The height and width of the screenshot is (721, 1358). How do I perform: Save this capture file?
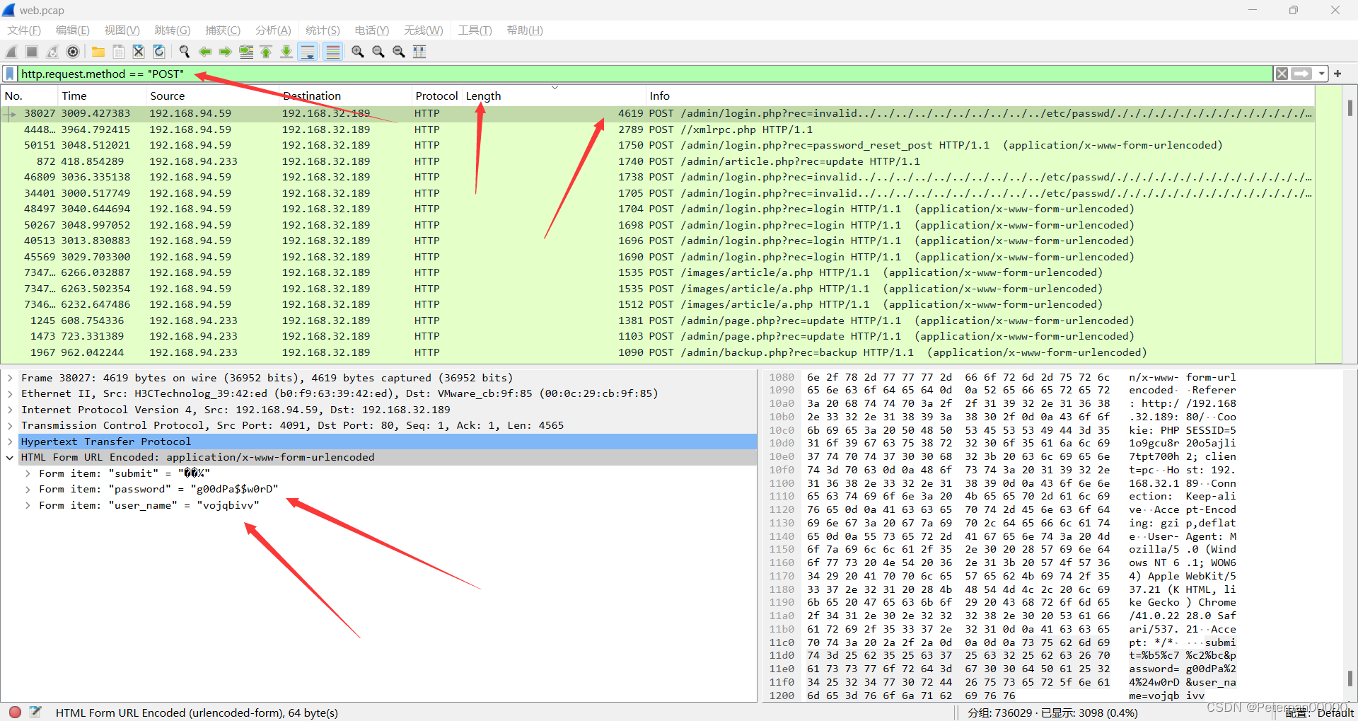point(119,52)
